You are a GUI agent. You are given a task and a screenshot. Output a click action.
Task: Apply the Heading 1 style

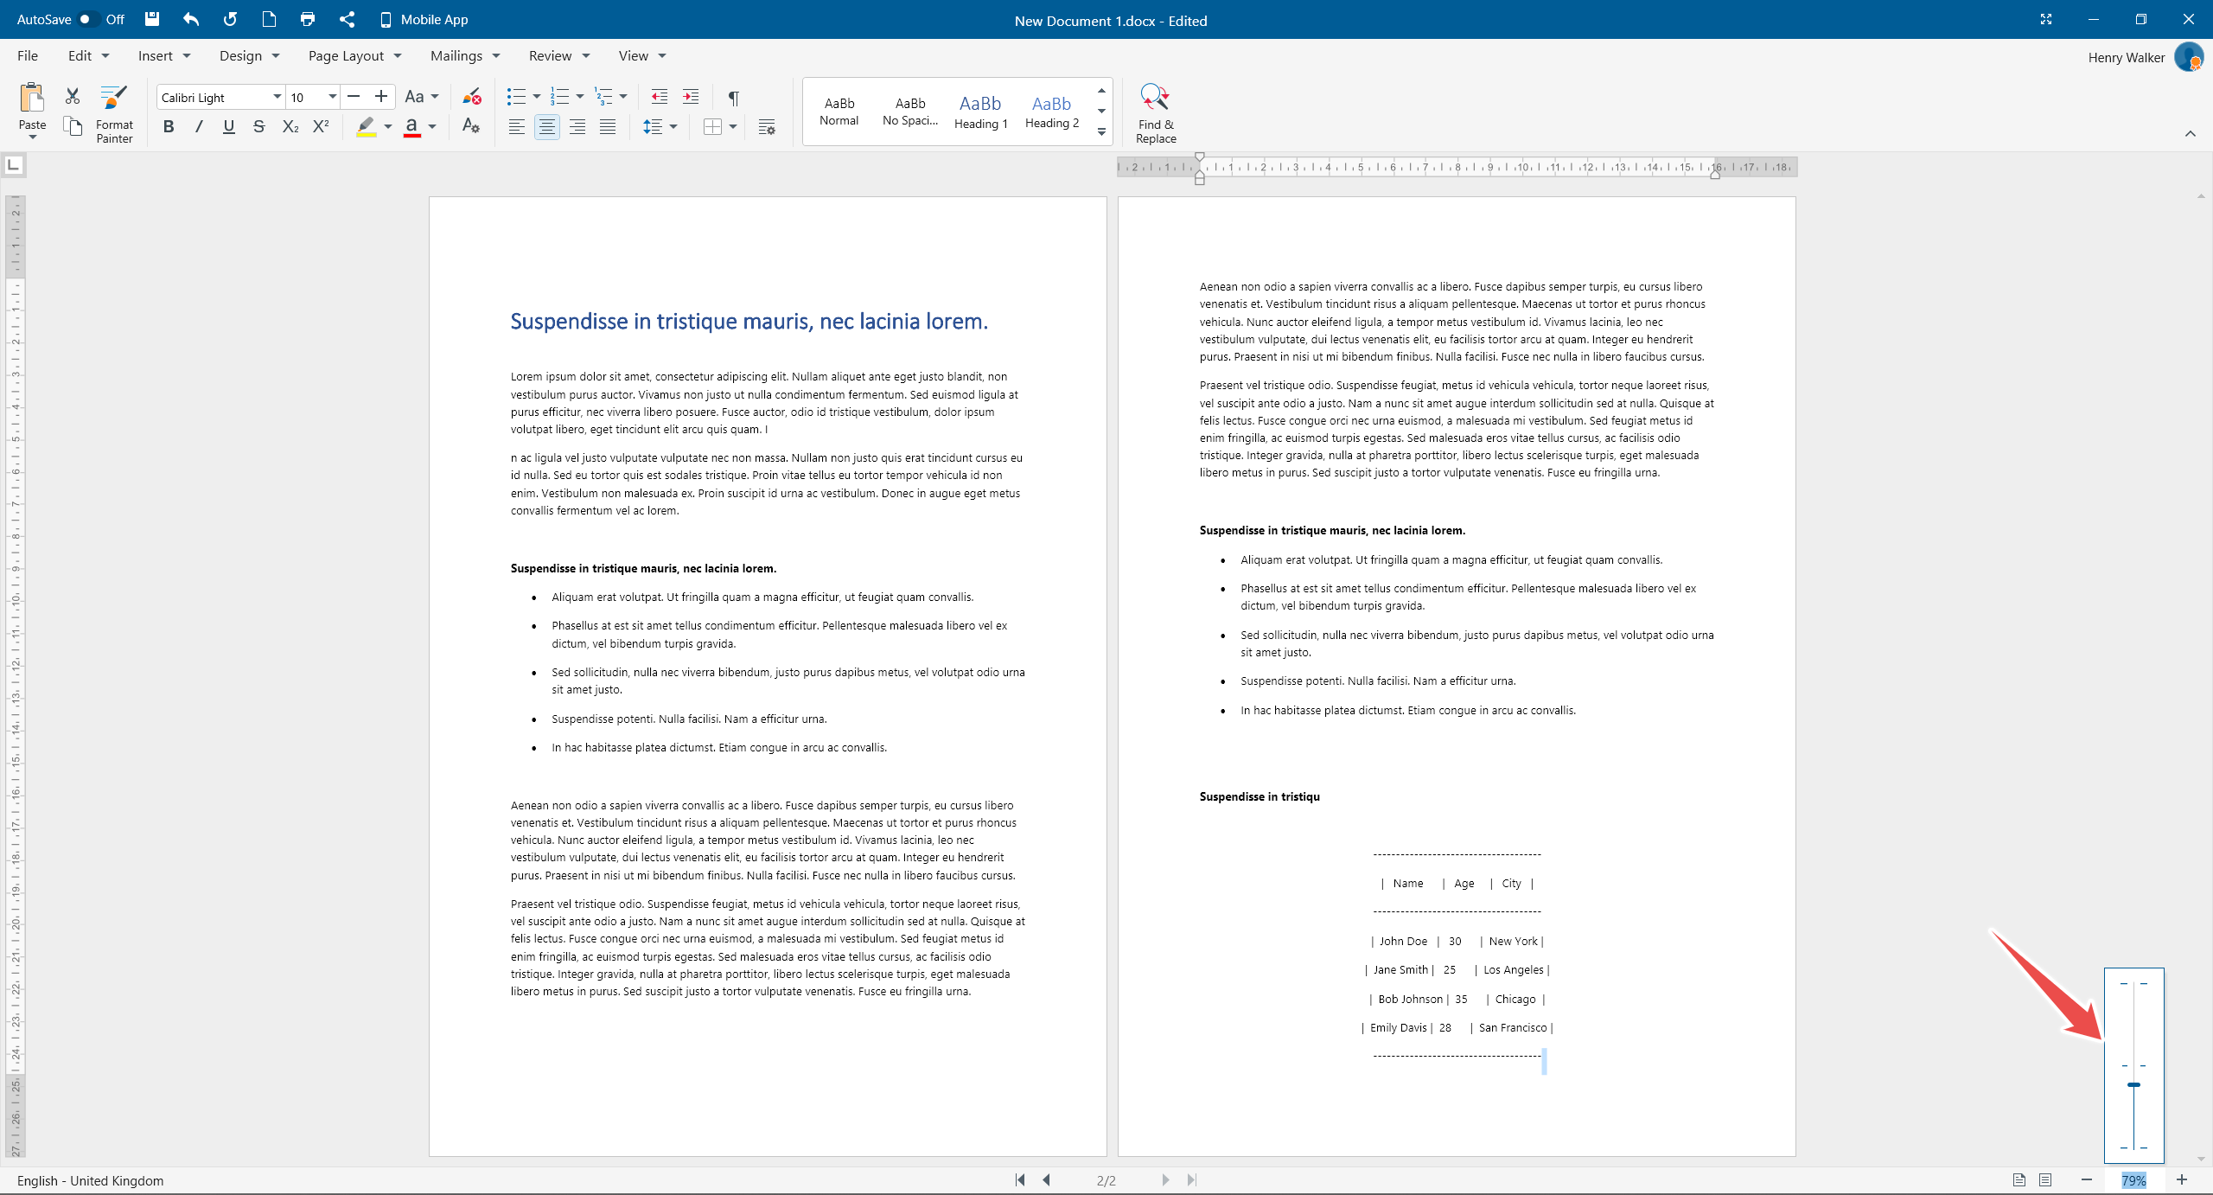pos(980,112)
